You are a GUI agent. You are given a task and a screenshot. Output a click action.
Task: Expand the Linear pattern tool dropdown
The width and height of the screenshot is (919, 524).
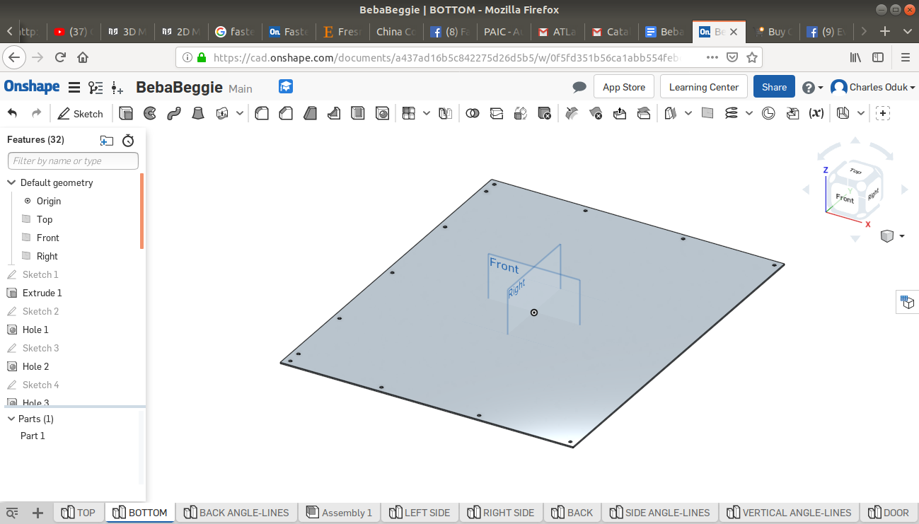tap(427, 113)
